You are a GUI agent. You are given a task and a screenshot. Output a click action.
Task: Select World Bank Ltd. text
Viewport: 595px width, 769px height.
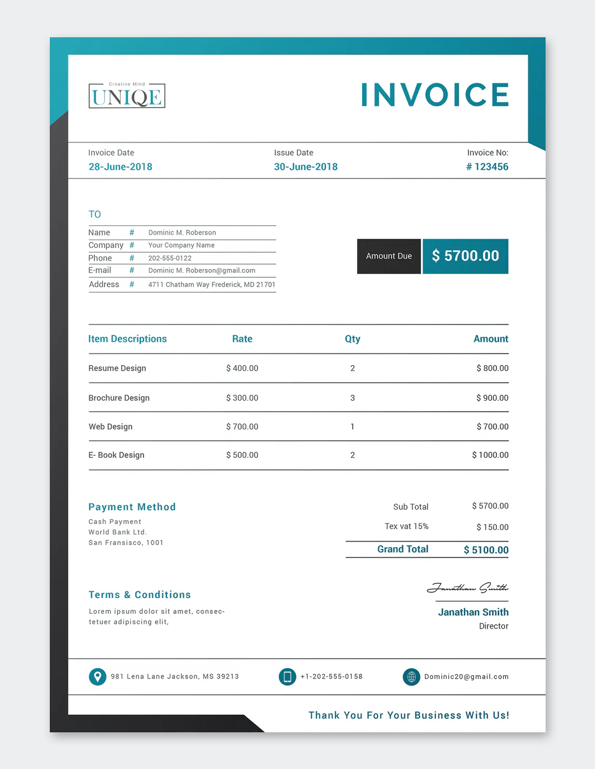coord(118,532)
